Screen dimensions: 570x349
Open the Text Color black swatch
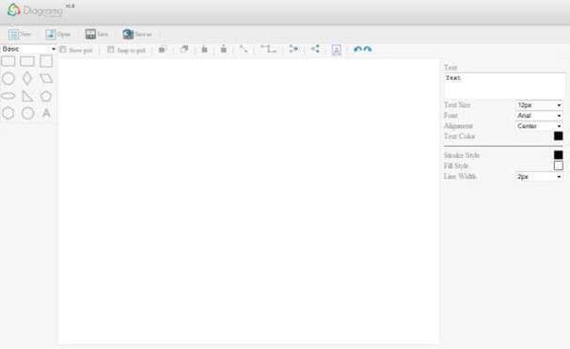558,136
